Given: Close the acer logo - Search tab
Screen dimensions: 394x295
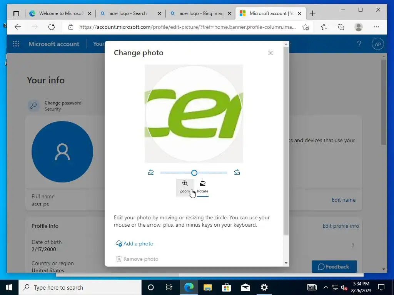Looking at the screenshot, I should coord(159,13).
